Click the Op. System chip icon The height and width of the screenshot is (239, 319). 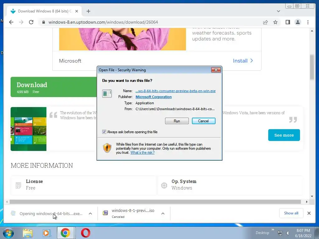tap(164, 185)
